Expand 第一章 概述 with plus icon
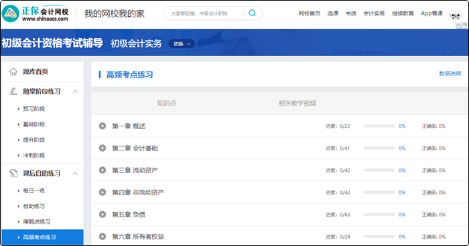This screenshot has width=469, height=246. [x=103, y=126]
